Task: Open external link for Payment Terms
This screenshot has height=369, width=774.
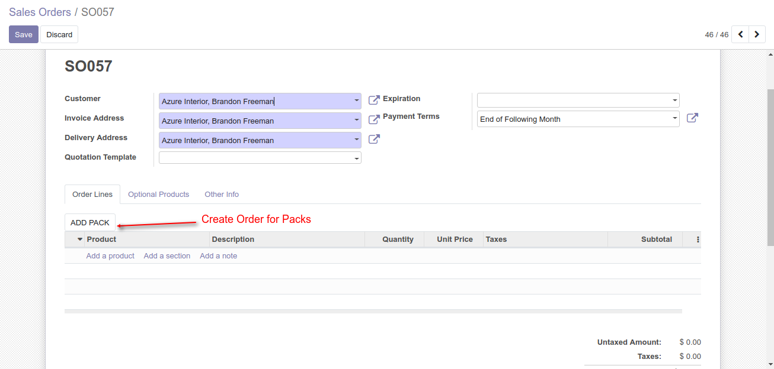Action: coord(692,118)
